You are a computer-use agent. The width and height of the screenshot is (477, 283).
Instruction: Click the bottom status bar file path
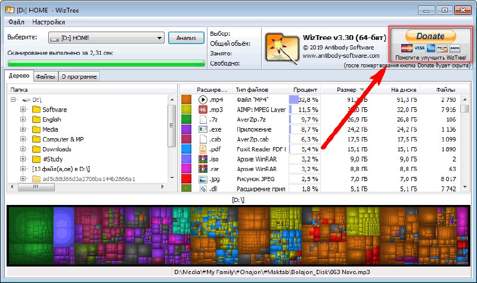pos(272,272)
